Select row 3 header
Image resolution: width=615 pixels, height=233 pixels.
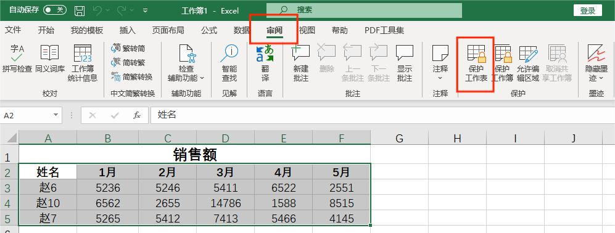[9, 187]
